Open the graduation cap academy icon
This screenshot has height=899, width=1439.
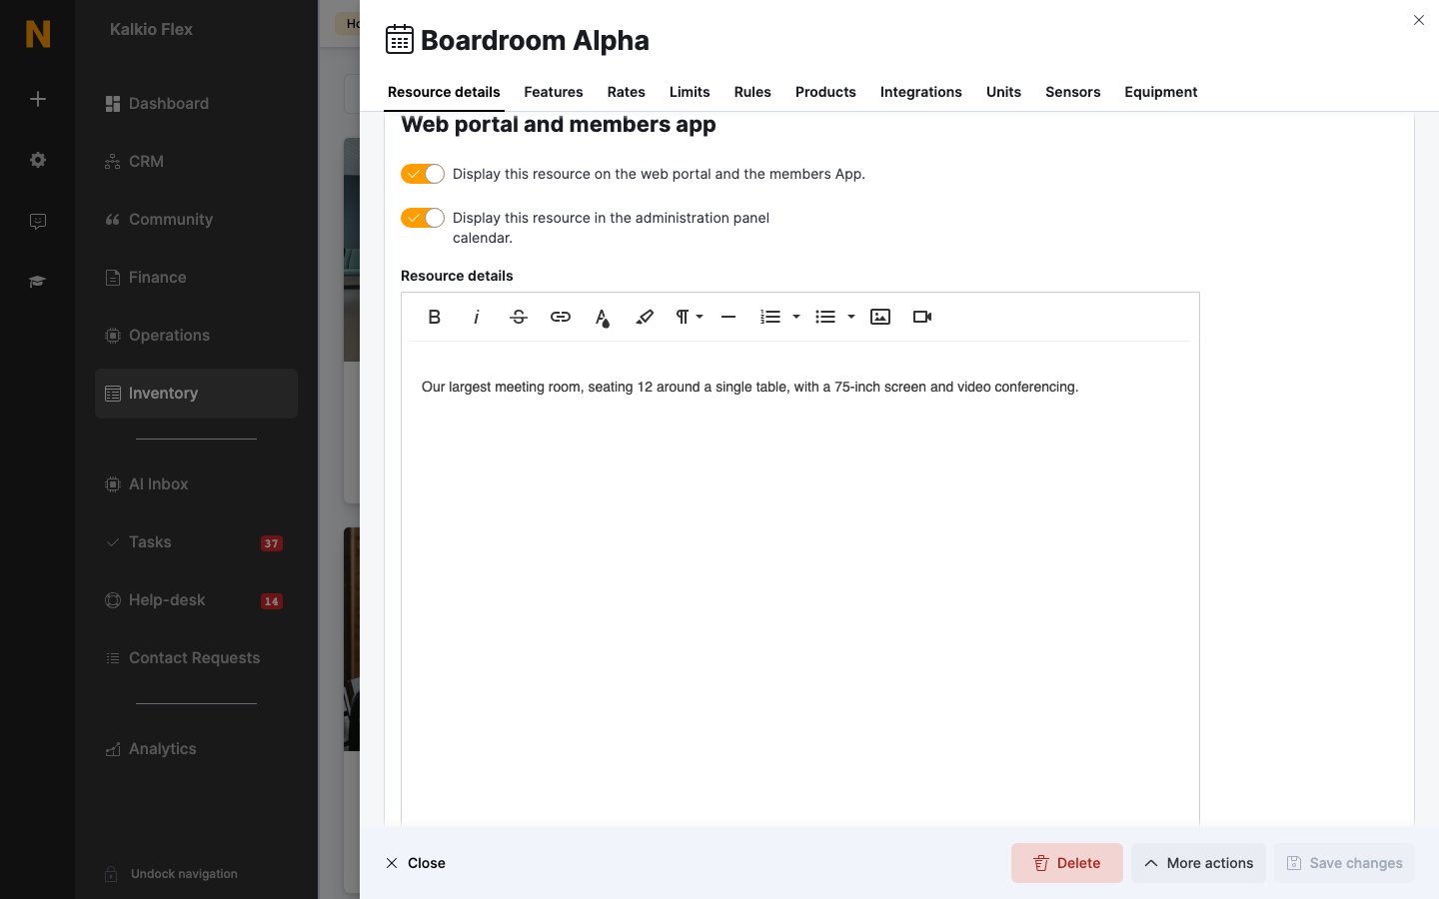point(38,282)
